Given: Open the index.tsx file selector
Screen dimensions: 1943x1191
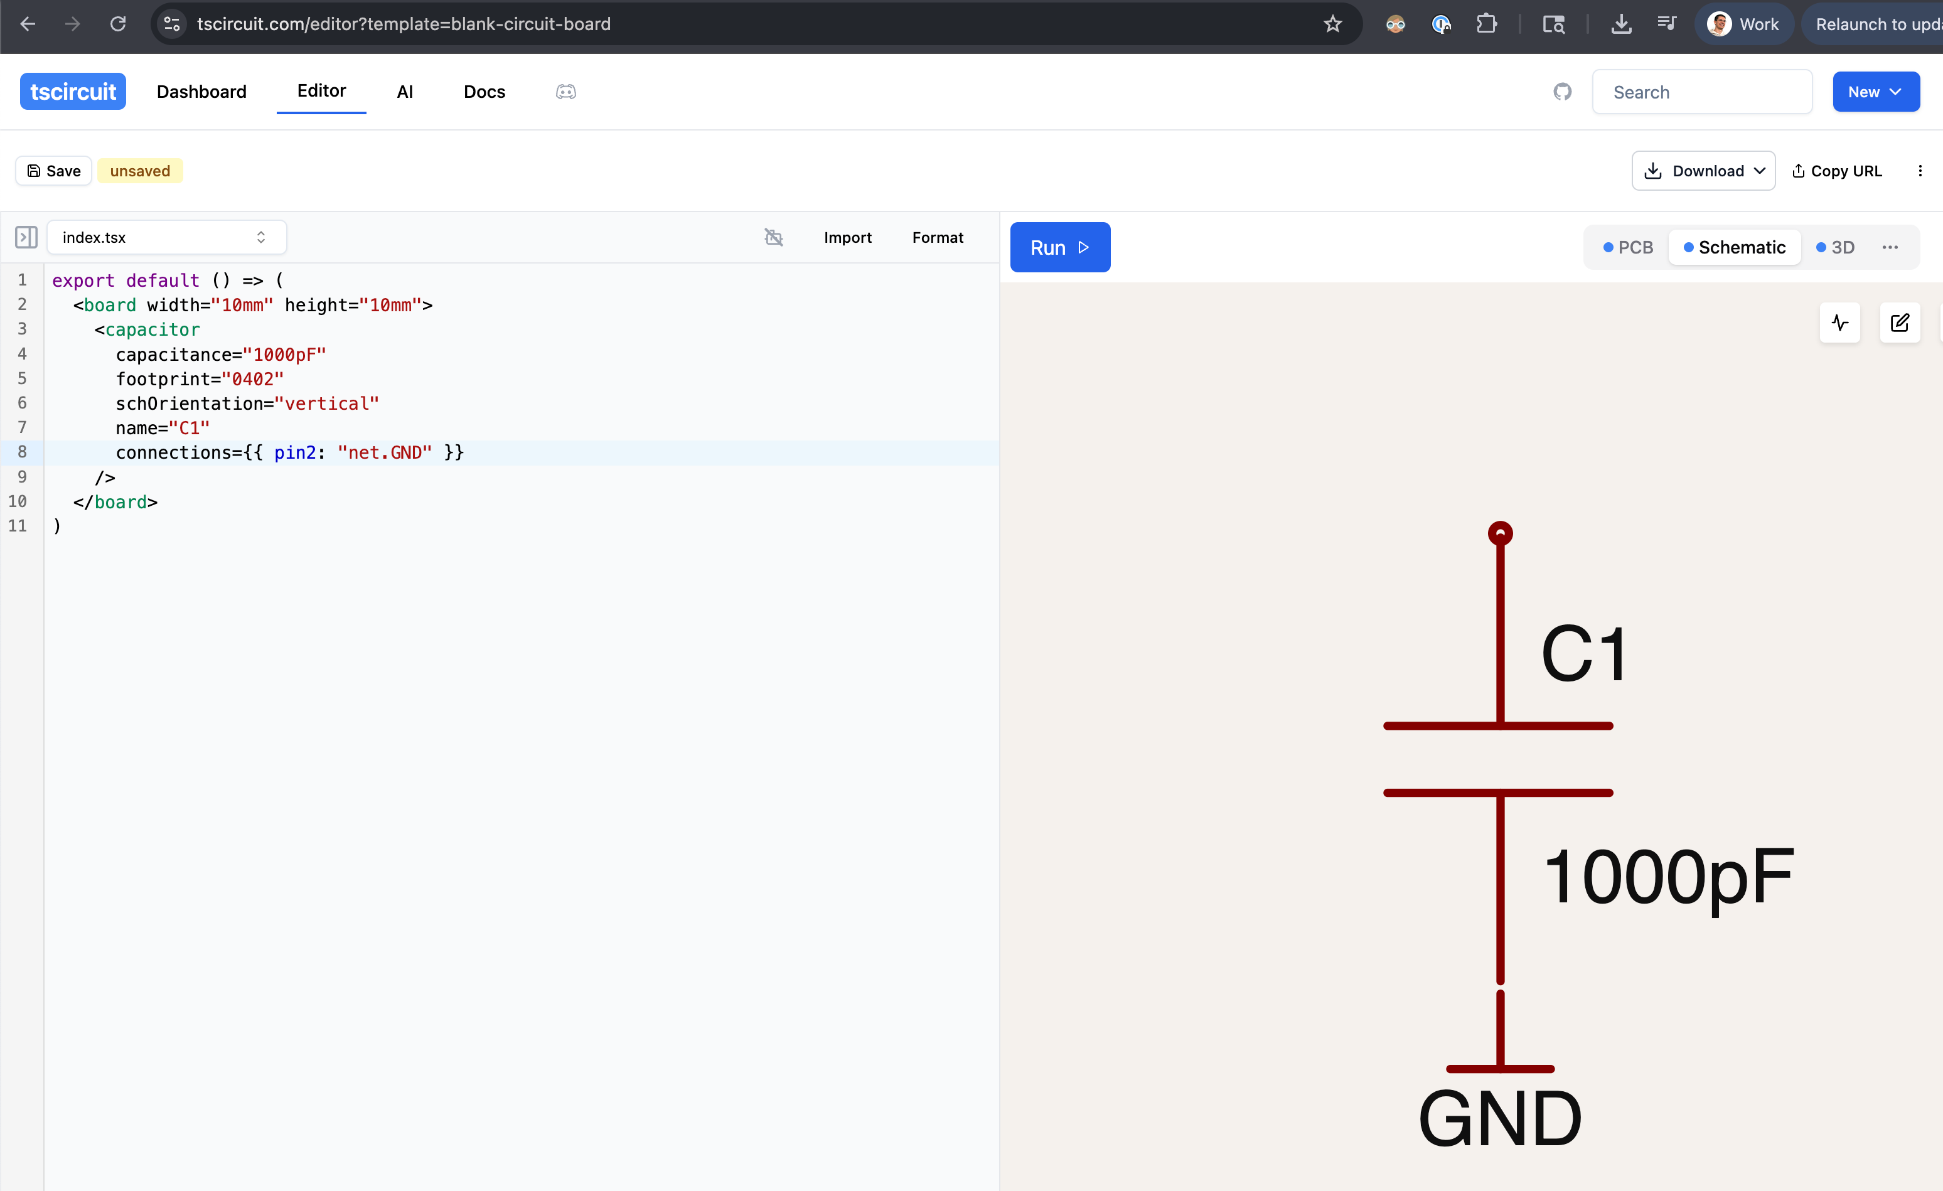Looking at the screenshot, I should (x=166, y=237).
